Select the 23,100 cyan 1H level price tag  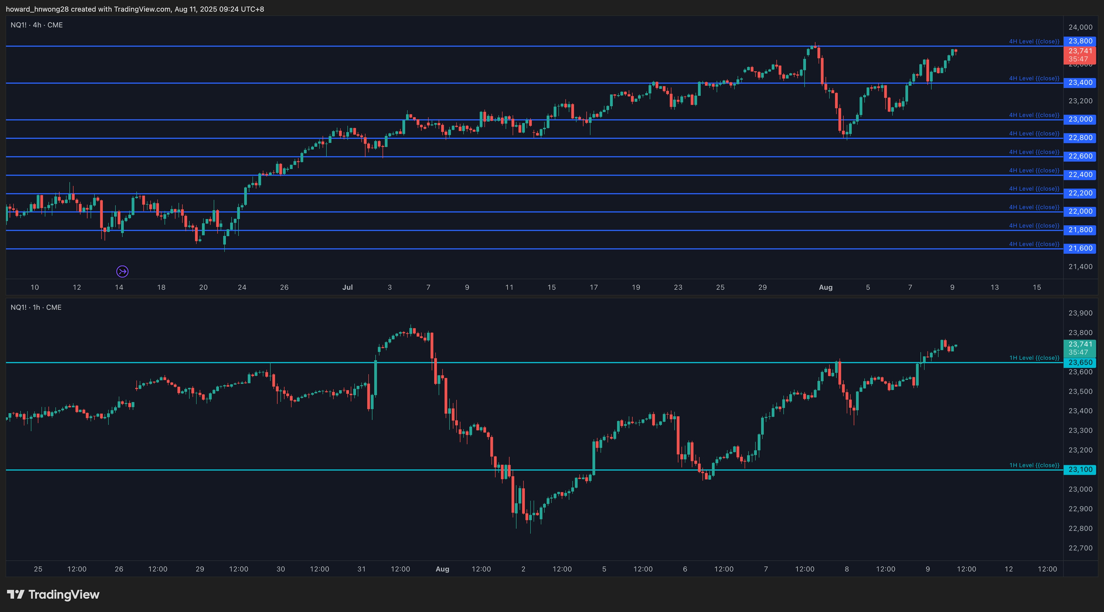1080,470
